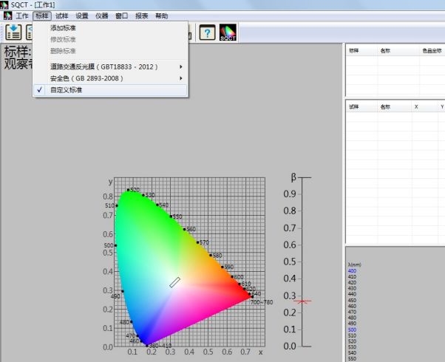Click the SQCT app icon in title bar
Image resolution: width=445 pixels, height=362 pixels.
(5, 5)
